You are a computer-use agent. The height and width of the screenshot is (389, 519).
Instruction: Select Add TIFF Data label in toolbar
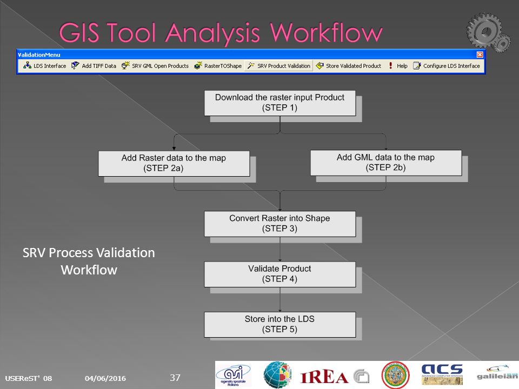[x=99, y=66]
